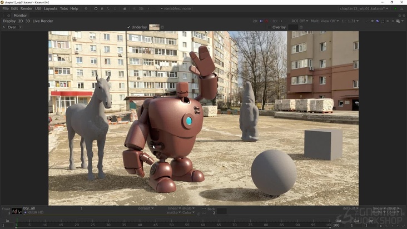Open the Over blend mode dropdown
The width and height of the screenshot is (407, 229).
tap(12, 27)
